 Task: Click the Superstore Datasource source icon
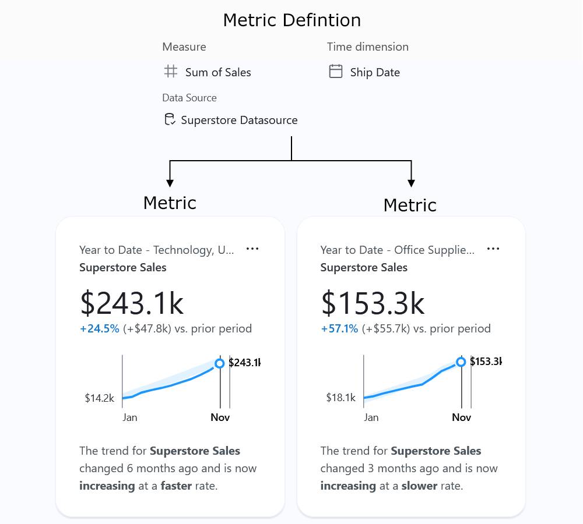pyautogui.click(x=170, y=119)
